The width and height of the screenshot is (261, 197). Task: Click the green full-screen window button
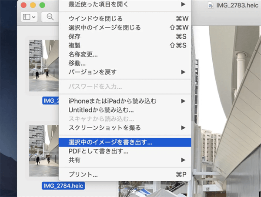click(42, 5)
